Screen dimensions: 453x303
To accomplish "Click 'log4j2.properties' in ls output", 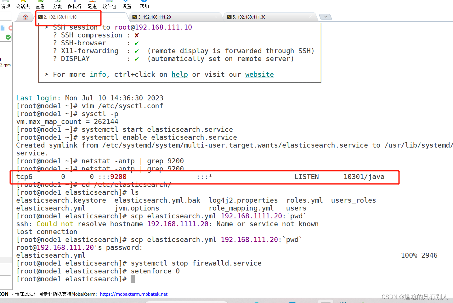I will [243, 200].
